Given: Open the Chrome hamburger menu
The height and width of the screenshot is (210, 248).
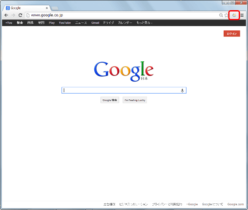Looking at the screenshot, I should pos(242,15).
